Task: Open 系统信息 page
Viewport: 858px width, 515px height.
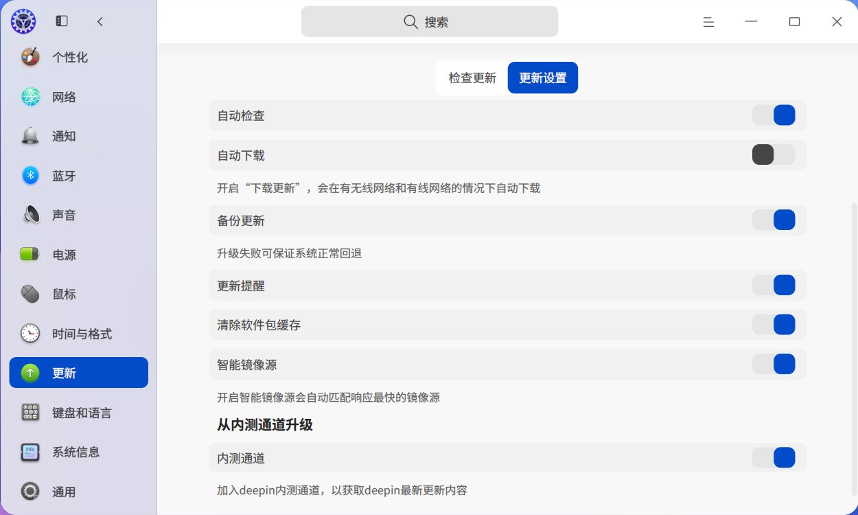Action: (x=79, y=452)
